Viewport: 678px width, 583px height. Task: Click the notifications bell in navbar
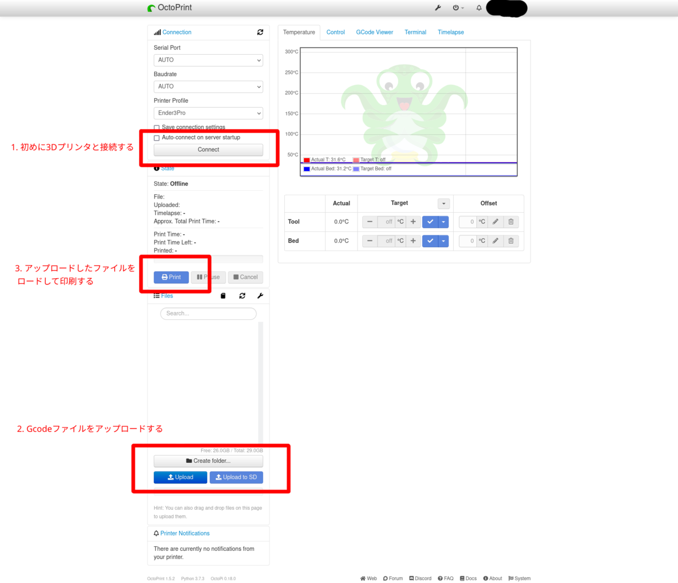(479, 8)
